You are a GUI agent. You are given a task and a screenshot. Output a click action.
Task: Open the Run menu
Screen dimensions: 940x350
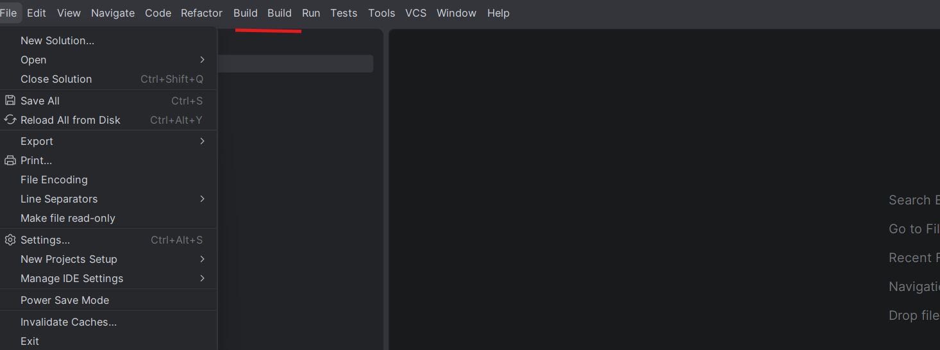pyautogui.click(x=311, y=13)
